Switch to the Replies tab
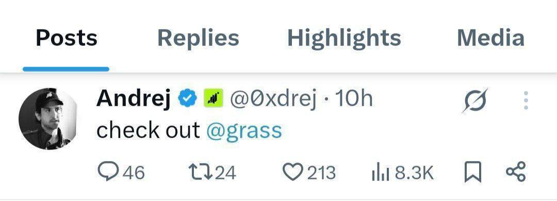Screen dimensions: 557x201 pos(198,38)
